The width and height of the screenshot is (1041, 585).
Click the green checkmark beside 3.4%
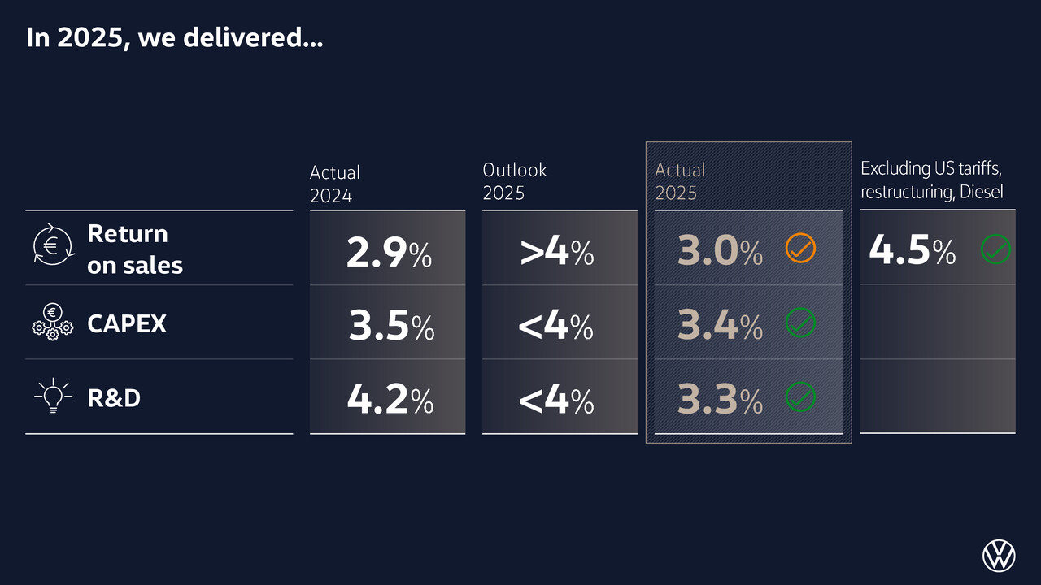click(801, 323)
